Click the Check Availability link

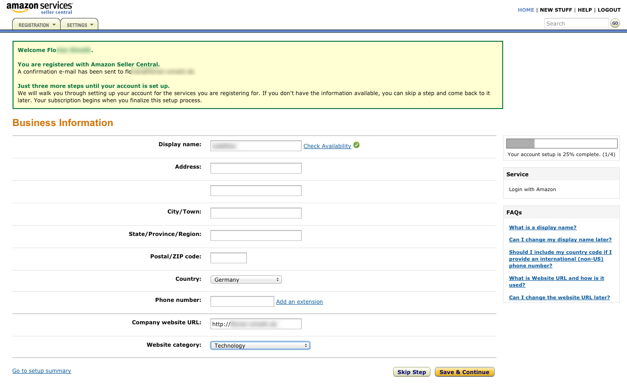click(327, 146)
